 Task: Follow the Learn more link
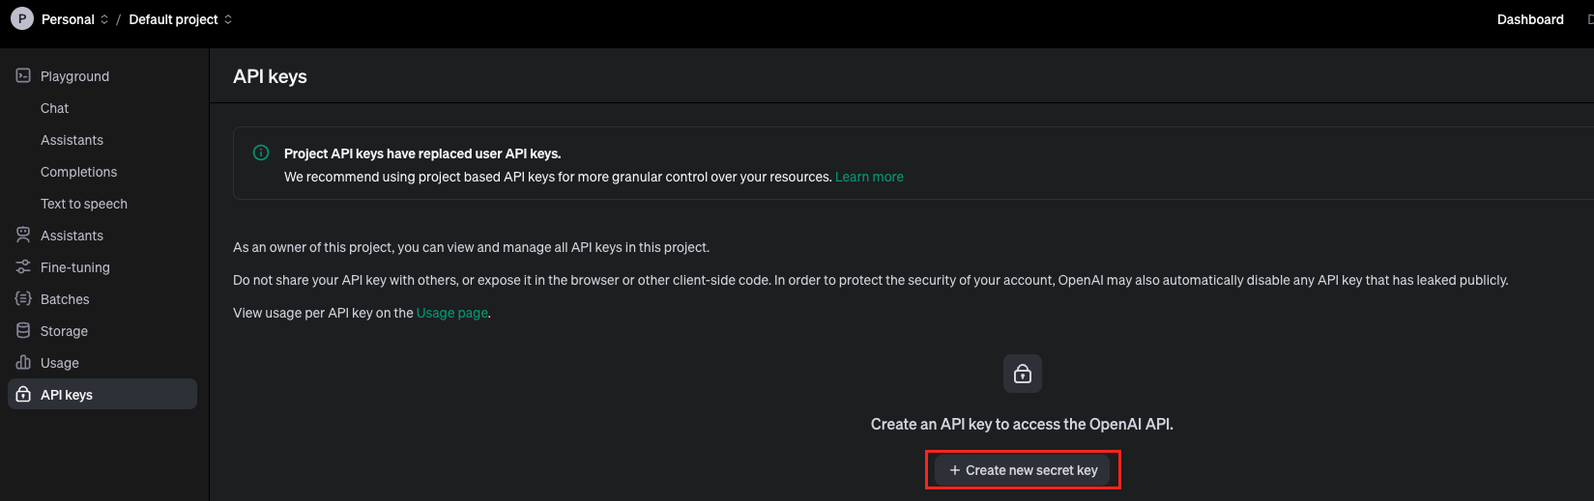point(869,177)
